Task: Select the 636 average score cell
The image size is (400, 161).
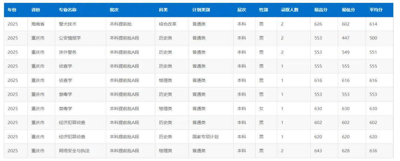Action: click(373, 151)
